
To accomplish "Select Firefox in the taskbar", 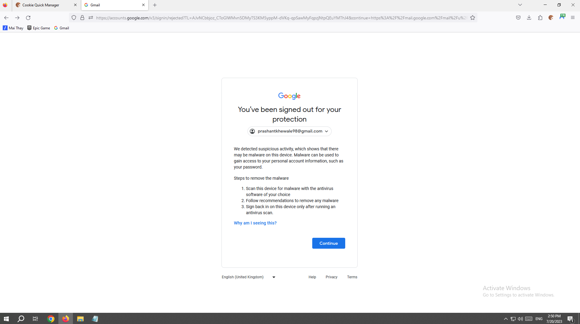I will (x=66, y=319).
